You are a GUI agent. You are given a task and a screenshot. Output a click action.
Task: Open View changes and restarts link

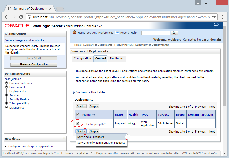tap(25, 40)
